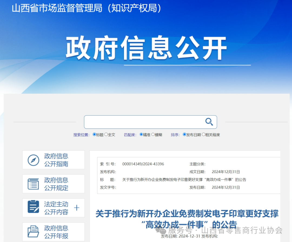This screenshot has width=292, height=242.
Task: Open the 政府信息公开规定 menu item
Action: 56,184
